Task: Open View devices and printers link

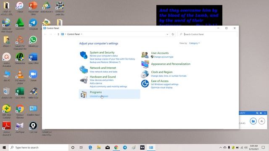Action: click(102, 80)
